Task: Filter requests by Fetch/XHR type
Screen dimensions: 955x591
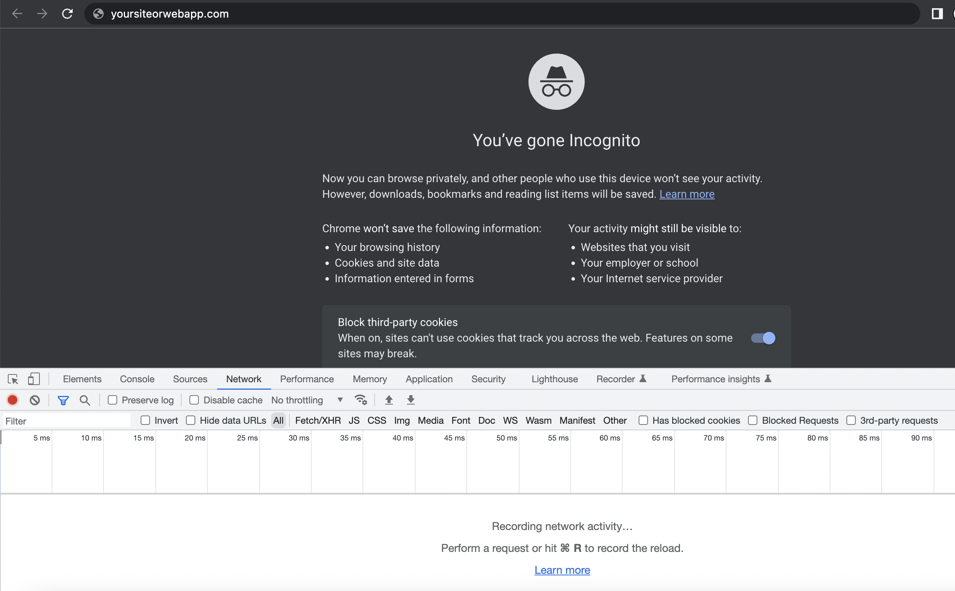Action: [318, 420]
